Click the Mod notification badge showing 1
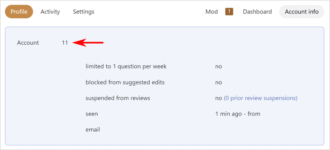Viewport: 330px width, 150px height. click(229, 12)
